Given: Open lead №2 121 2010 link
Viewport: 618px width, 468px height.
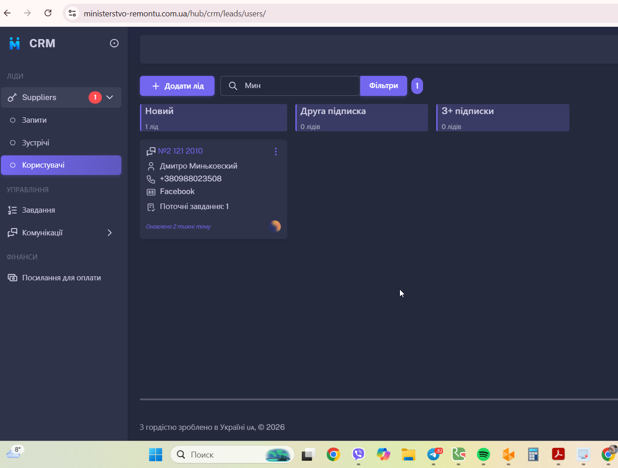Looking at the screenshot, I should coord(180,151).
